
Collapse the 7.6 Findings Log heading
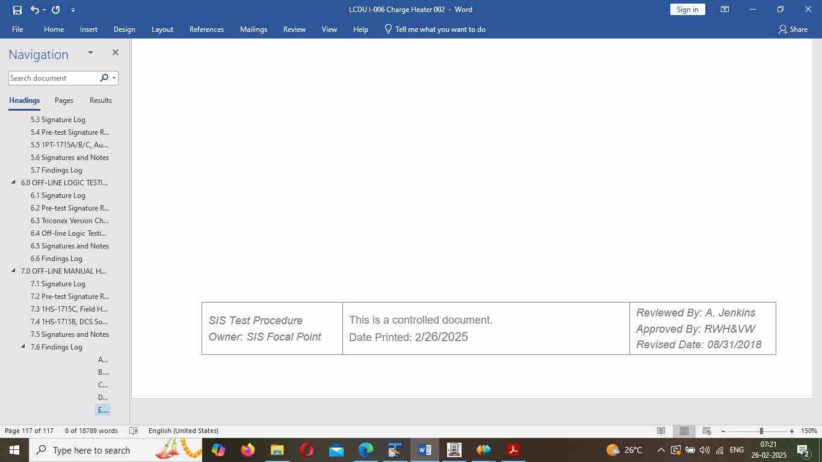tap(23, 346)
